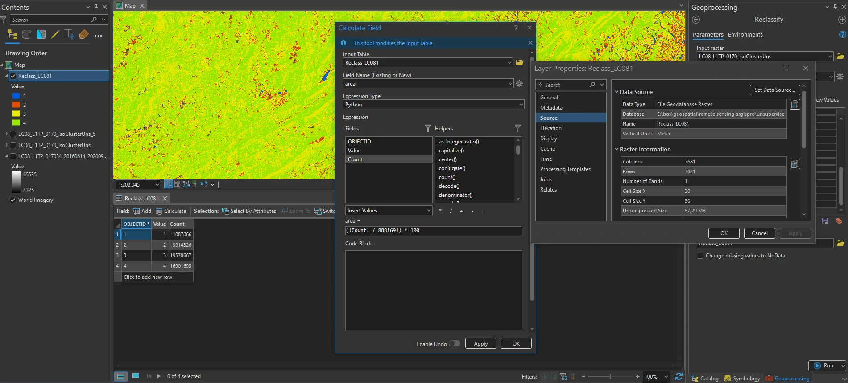Viewport: 848px width, 383px height.
Task: Click OK in Calculate Field dialog
Action: (516, 344)
